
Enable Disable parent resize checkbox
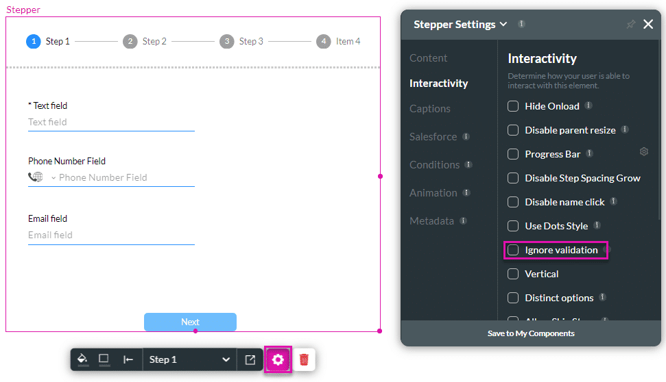click(513, 130)
